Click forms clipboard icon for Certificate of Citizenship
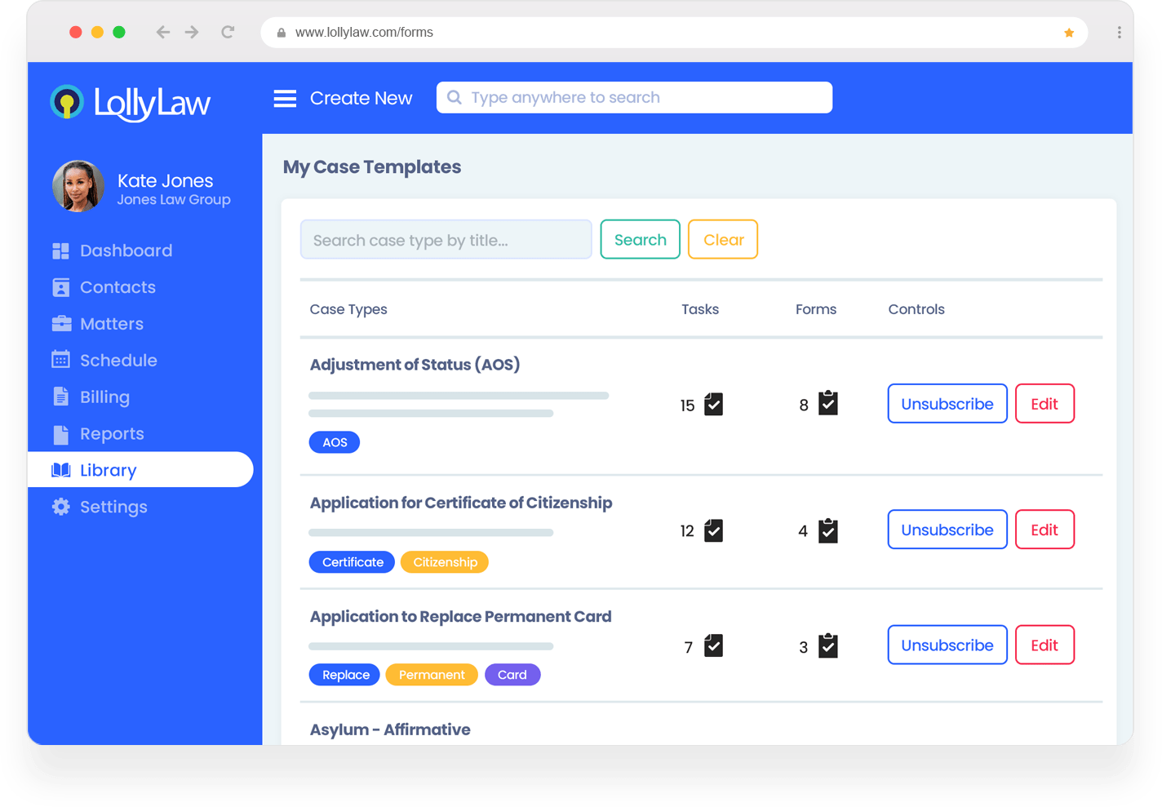1162x807 pixels. coord(828,530)
